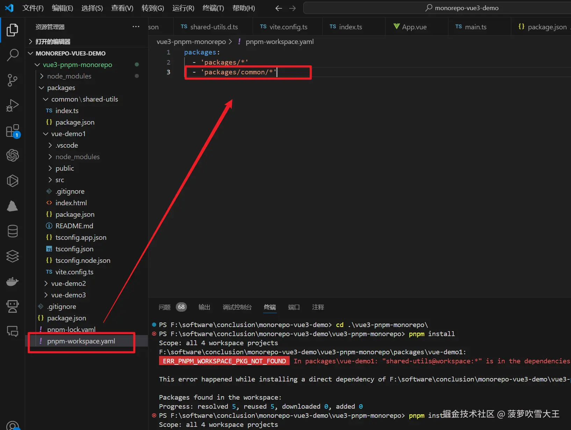Expand the public folder
The height and width of the screenshot is (430, 571).
click(x=87, y=168)
